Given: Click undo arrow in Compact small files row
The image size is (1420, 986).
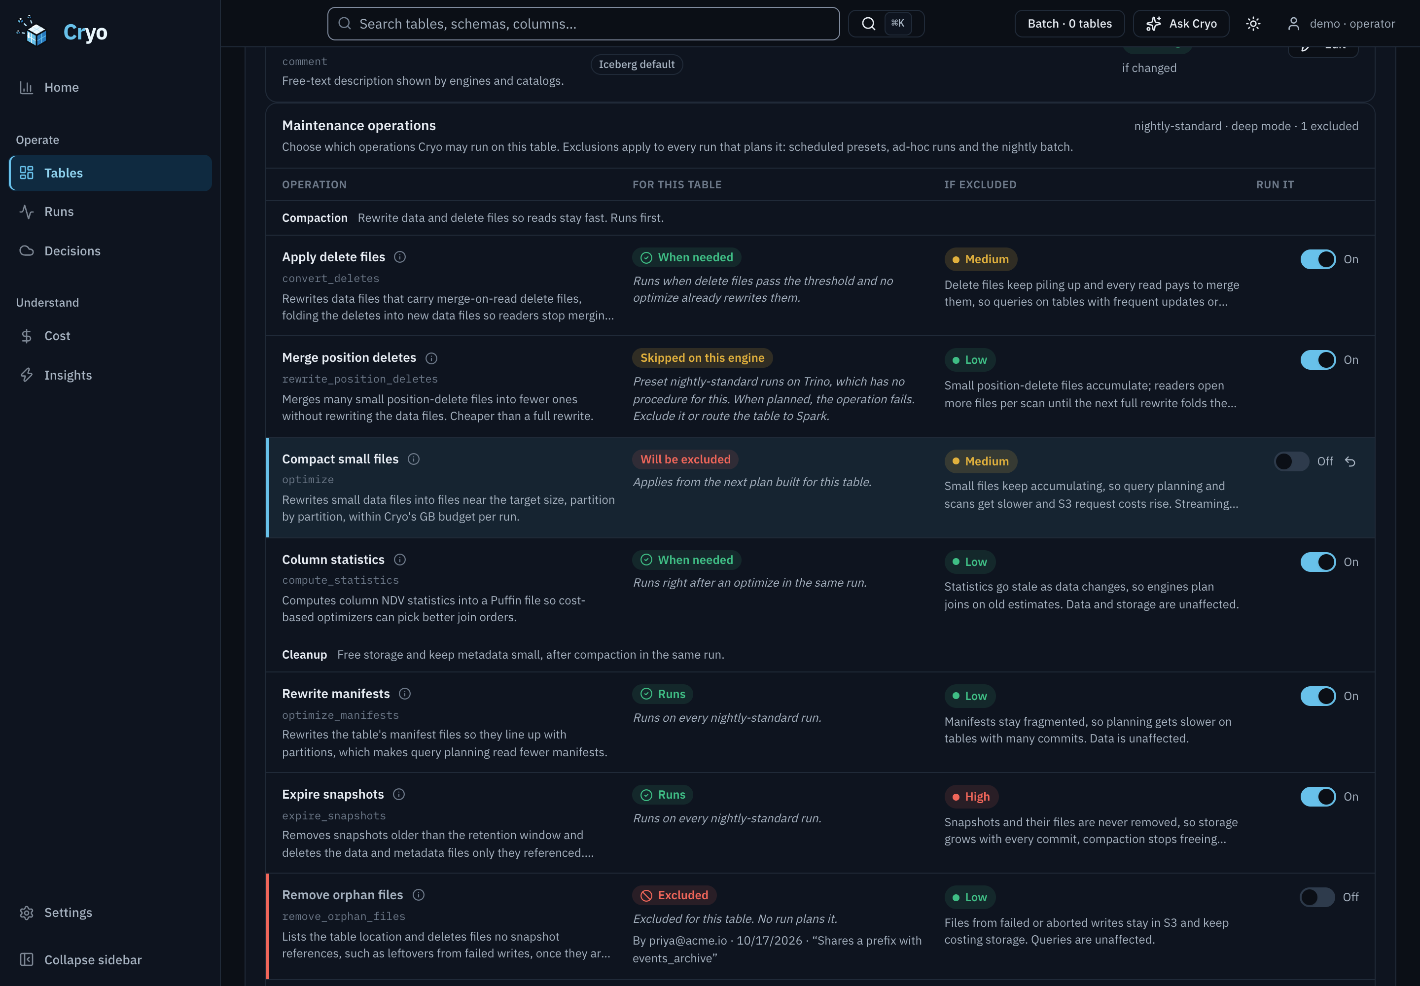Looking at the screenshot, I should [1350, 461].
